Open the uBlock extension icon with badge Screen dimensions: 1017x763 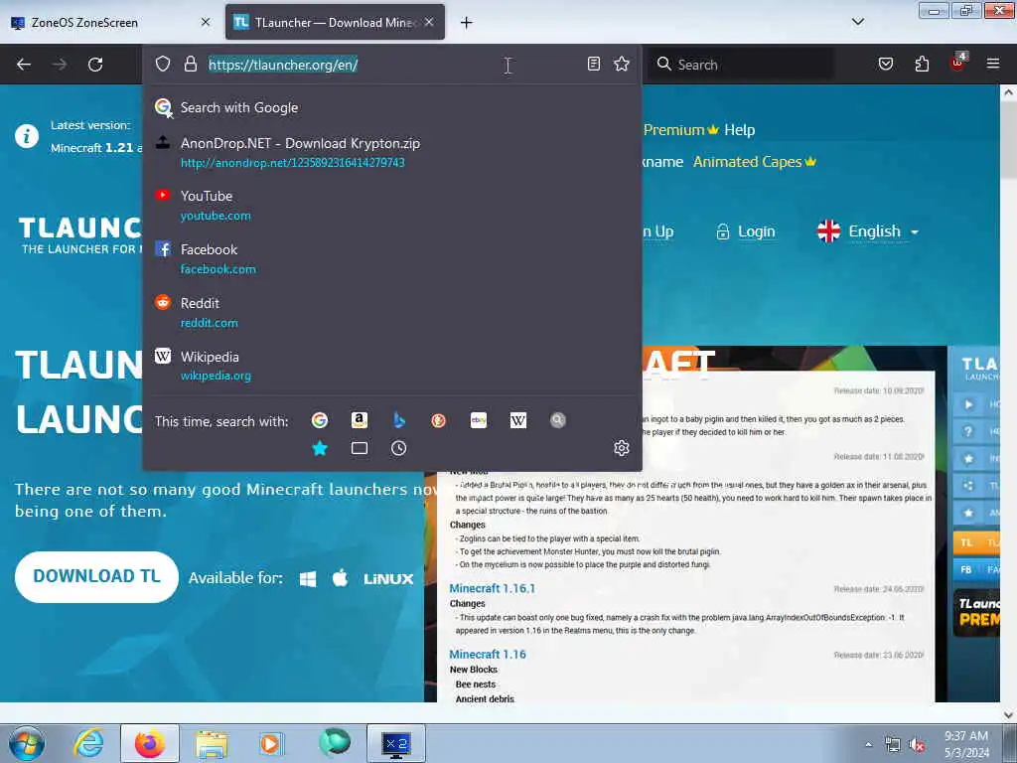[x=958, y=63]
